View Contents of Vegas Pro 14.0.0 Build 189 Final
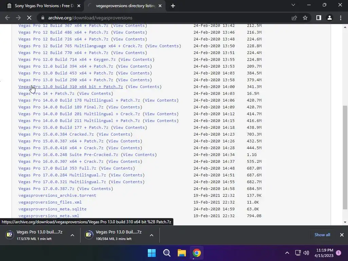Screen dimensions: 348x261 coord(124,107)
